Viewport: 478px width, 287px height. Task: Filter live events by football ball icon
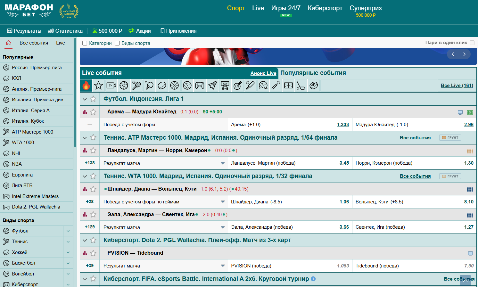(124, 86)
